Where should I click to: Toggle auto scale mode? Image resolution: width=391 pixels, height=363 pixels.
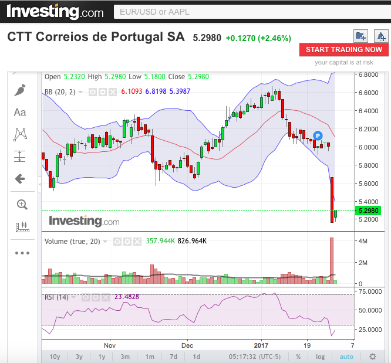(x=346, y=357)
